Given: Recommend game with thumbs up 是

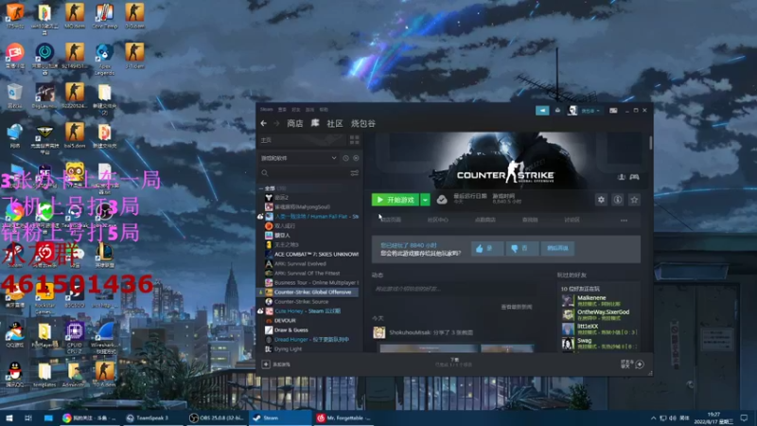Looking at the screenshot, I should coord(487,248).
